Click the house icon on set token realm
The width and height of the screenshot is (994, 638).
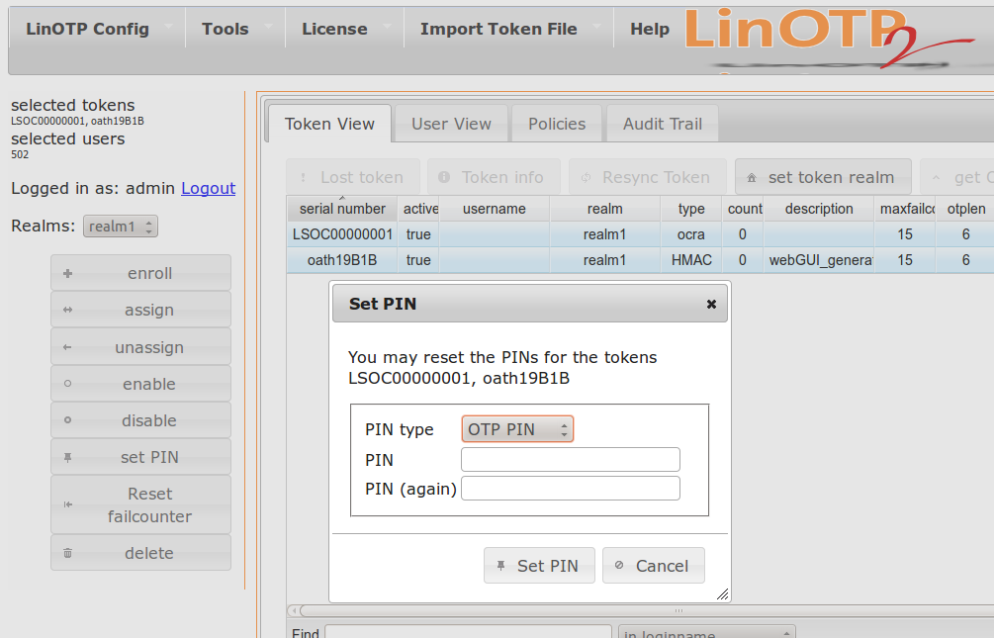pos(752,178)
